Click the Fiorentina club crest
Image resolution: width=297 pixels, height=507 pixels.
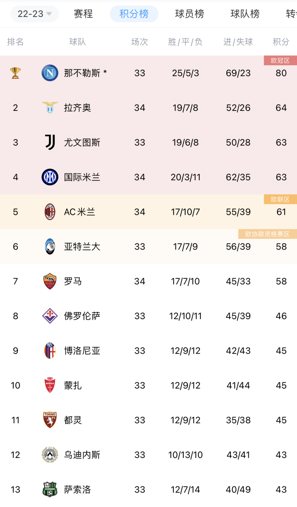click(x=49, y=316)
